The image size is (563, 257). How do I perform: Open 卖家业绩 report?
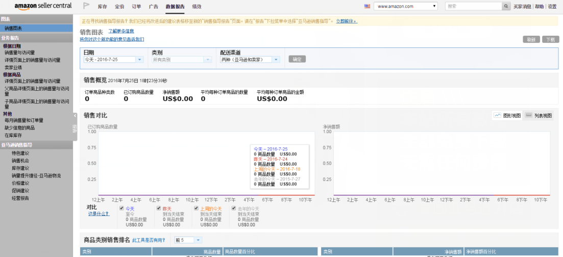click(13, 67)
